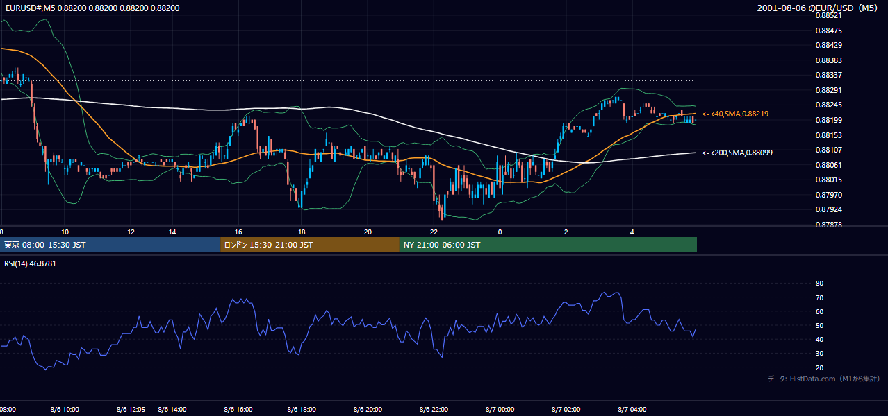Click the RSI(14) 46.8781 indicator label

pyautogui.click(x=31, y=263)
